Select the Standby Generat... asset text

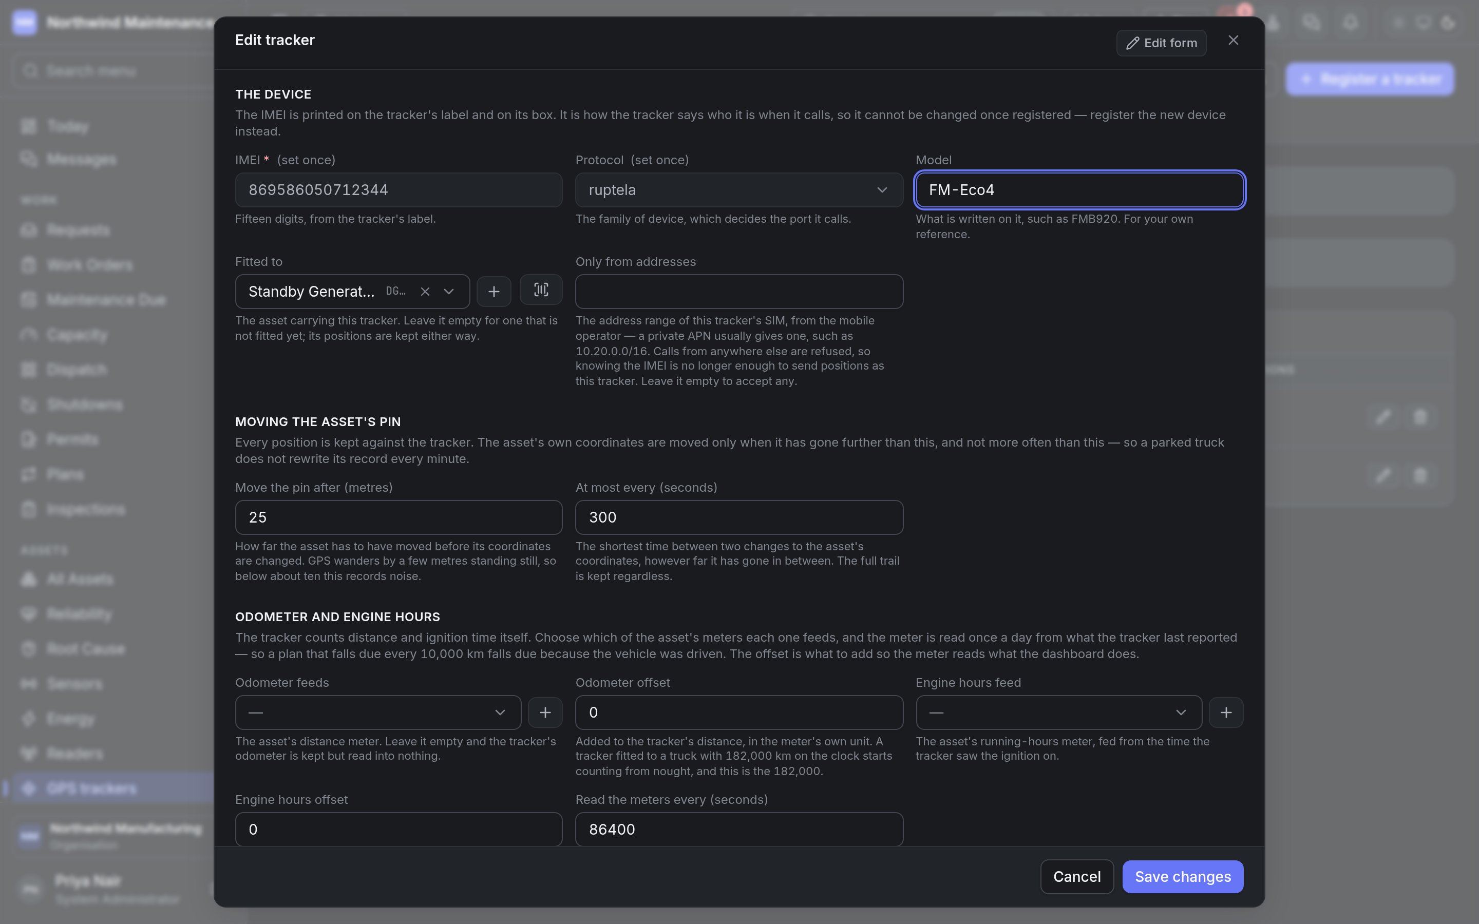coord(312,292)
